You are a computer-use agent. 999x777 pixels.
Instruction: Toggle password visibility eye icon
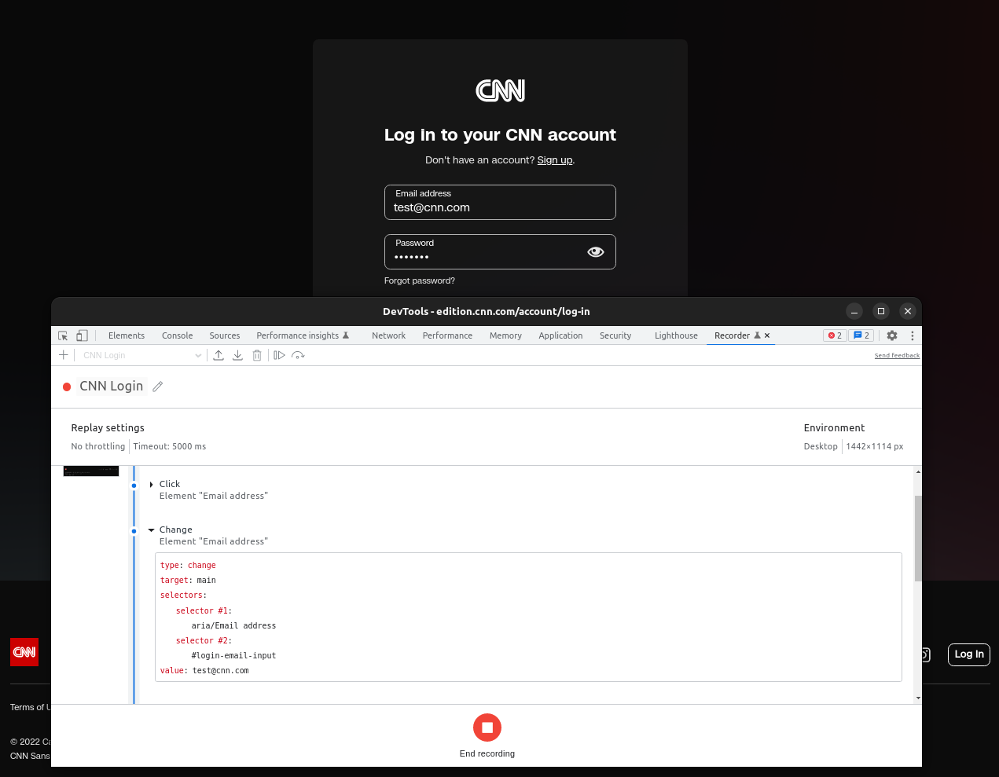tap(596, 252)
